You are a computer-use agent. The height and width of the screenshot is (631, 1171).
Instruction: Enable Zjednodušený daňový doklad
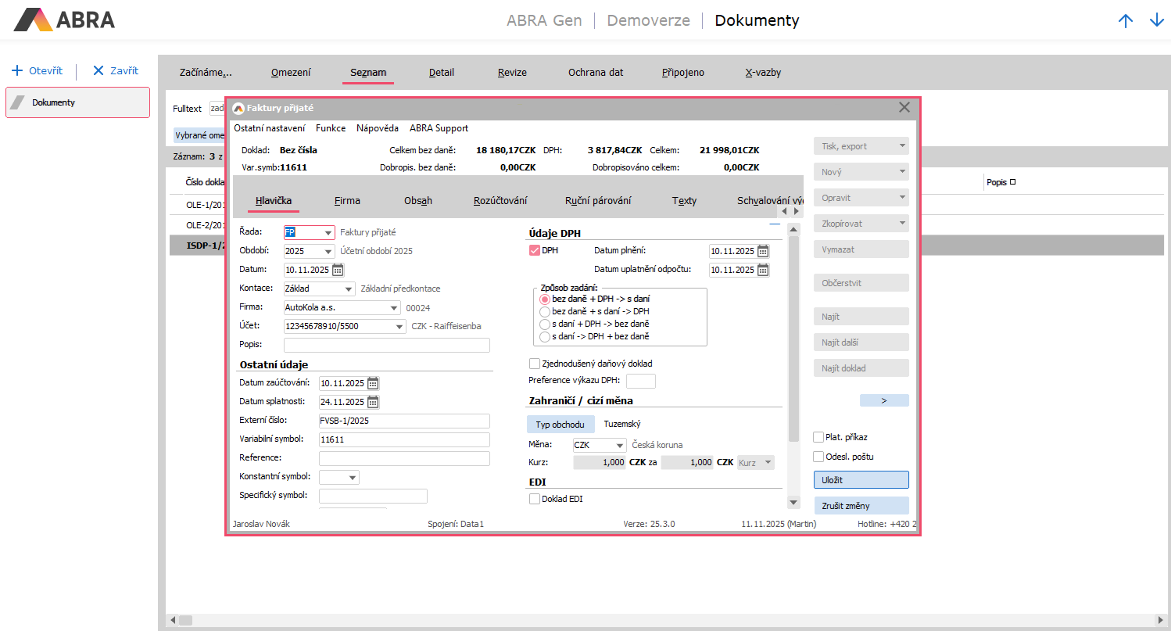(535, 364)
